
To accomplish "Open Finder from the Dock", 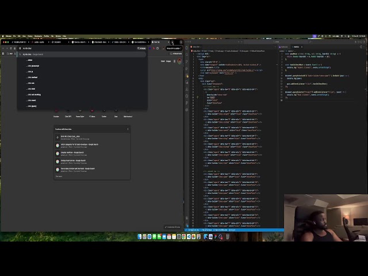I will pos(140,237).
